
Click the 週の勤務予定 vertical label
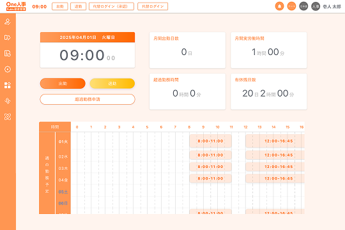tap(47, 174)
